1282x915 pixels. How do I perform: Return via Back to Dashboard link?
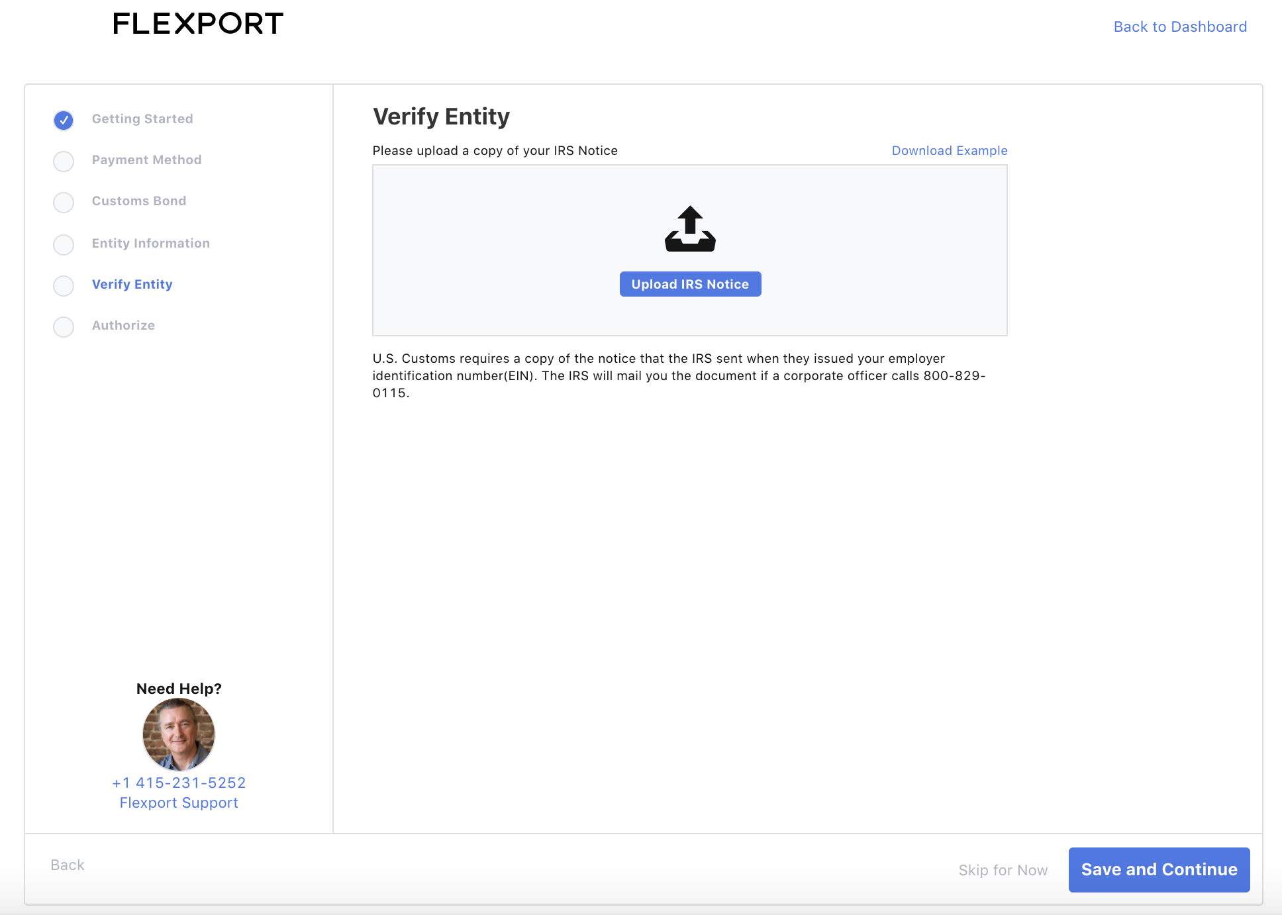pyautogui.click(x=1179, y=27)
